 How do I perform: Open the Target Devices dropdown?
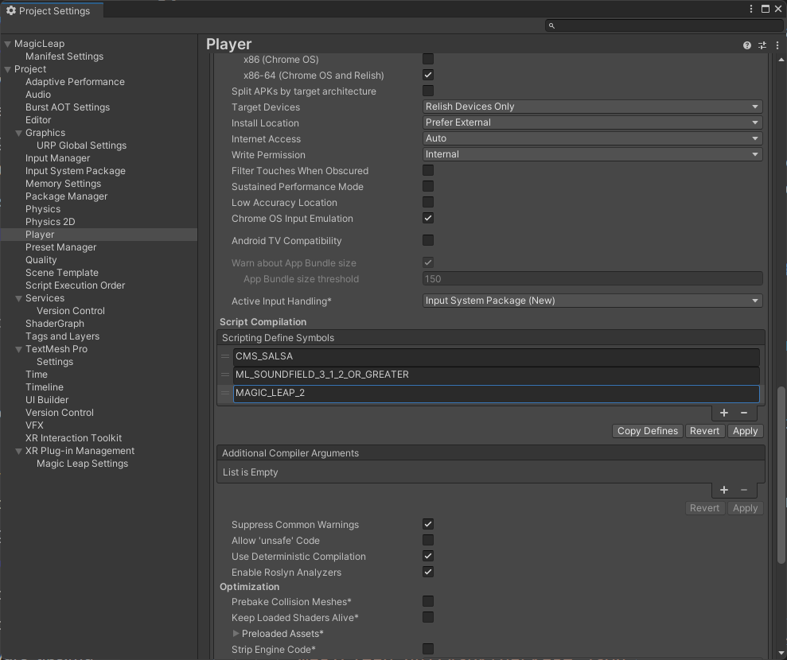click(591, 106)
